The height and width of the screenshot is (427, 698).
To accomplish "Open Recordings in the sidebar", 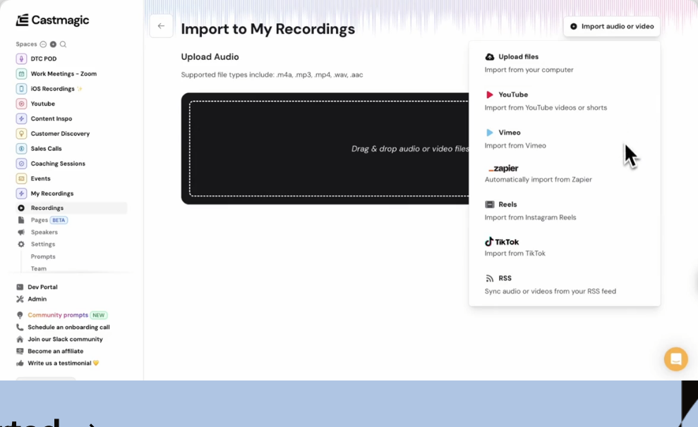I will coord(71,208).
